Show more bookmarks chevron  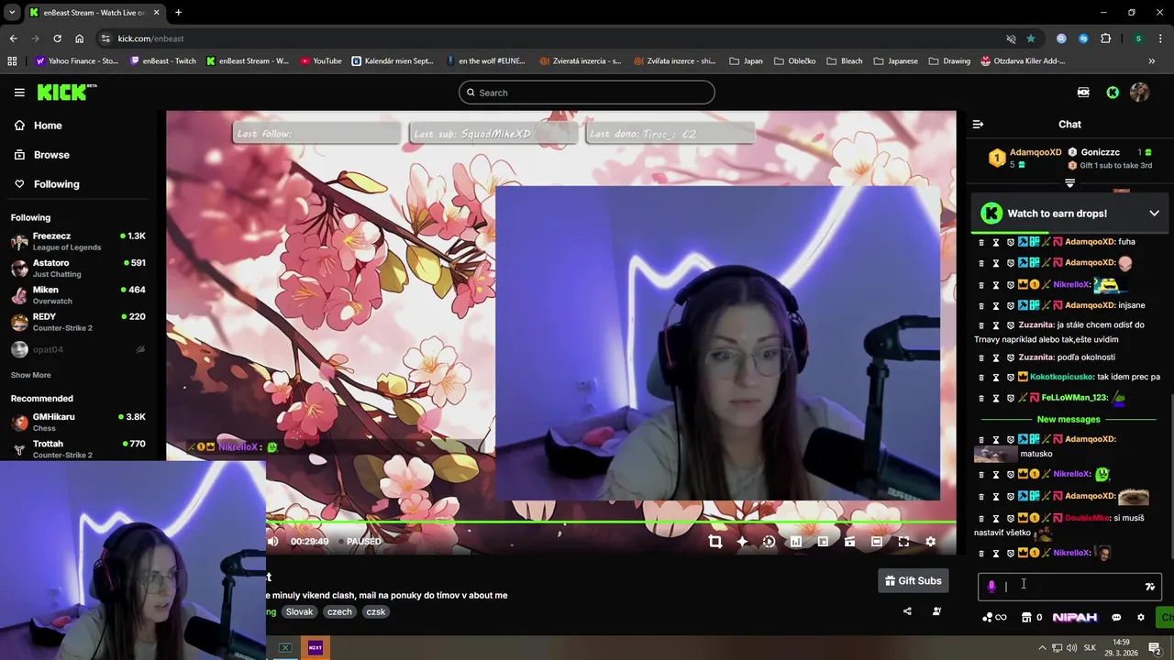click(1152, 61)
